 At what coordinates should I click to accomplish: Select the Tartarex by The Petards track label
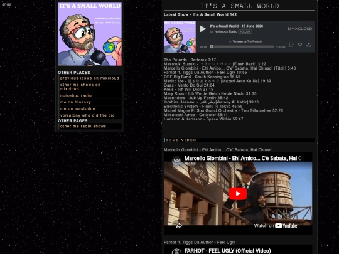tap(247, 41)
